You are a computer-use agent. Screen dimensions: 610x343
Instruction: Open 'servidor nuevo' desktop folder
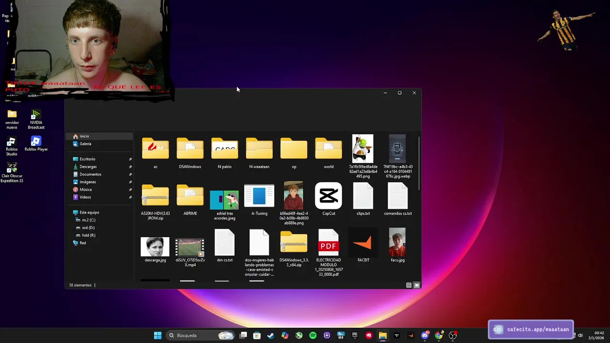[x=12, y=120]
